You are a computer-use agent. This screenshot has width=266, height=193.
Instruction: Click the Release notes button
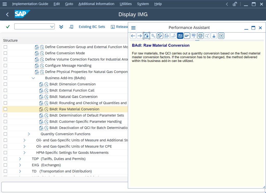point(119,27)
